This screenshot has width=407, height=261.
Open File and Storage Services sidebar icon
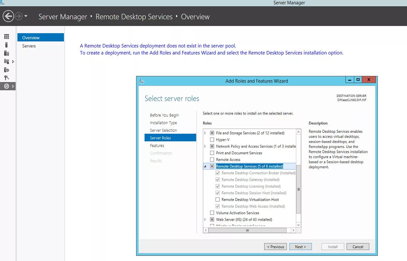(x=7, y=62)
